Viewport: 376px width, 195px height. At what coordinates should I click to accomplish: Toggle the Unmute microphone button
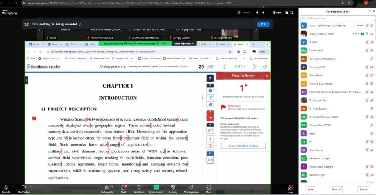tap(6, 187)
